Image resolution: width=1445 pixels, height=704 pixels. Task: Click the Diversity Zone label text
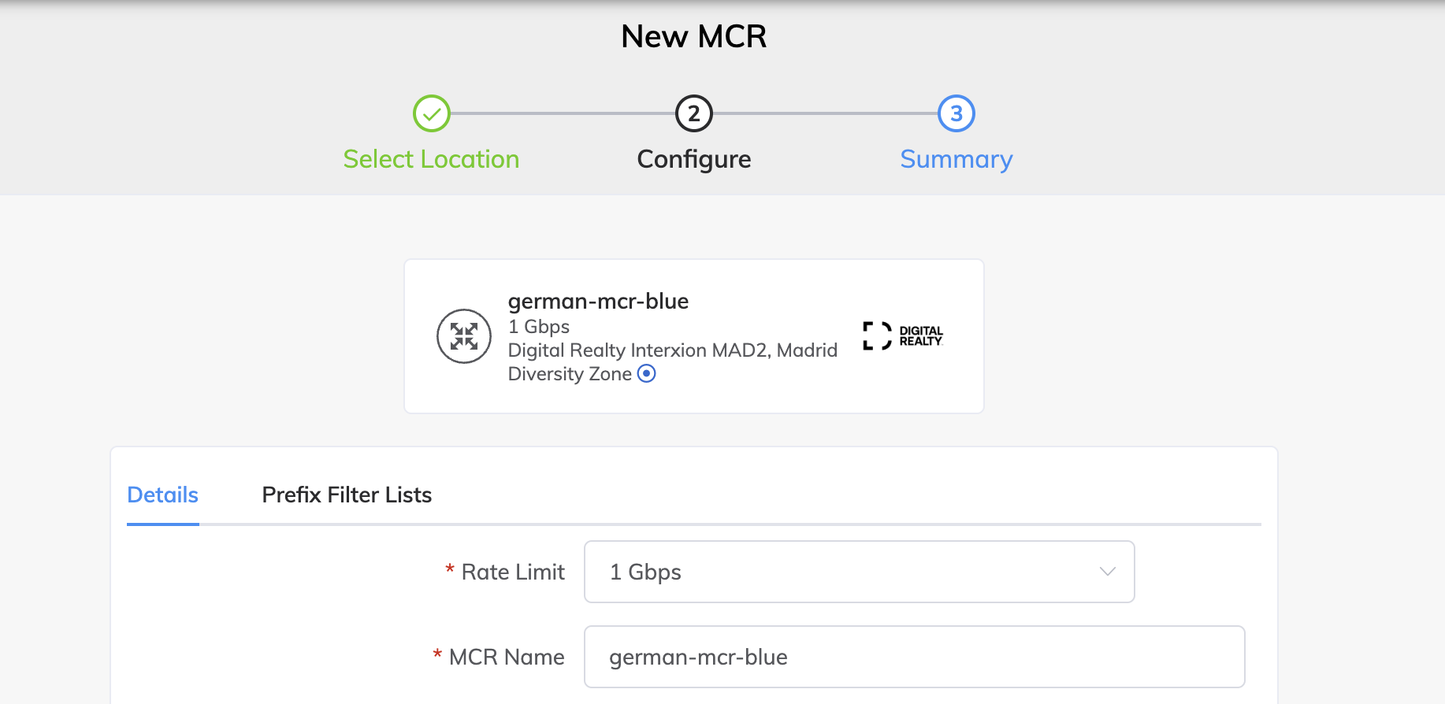570,374
